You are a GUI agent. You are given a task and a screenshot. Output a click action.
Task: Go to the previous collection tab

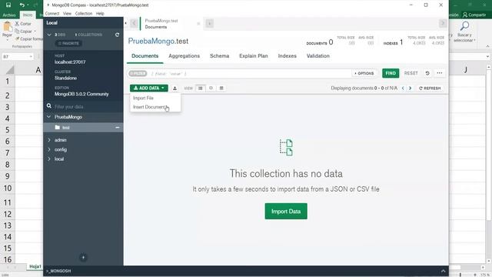[134, 23]
